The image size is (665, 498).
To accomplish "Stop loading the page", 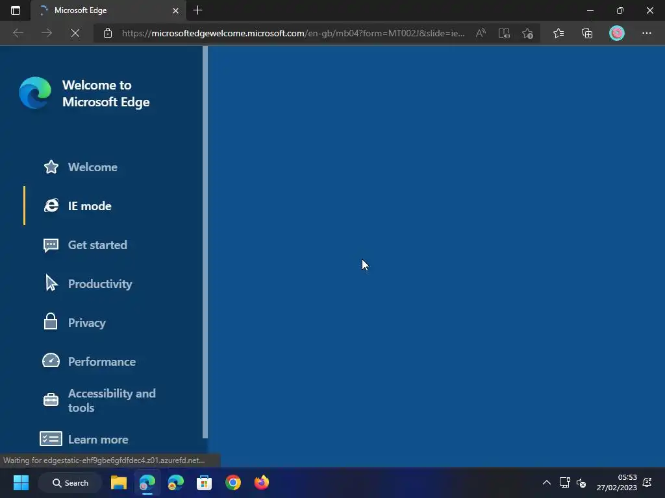I will [75, 33].
